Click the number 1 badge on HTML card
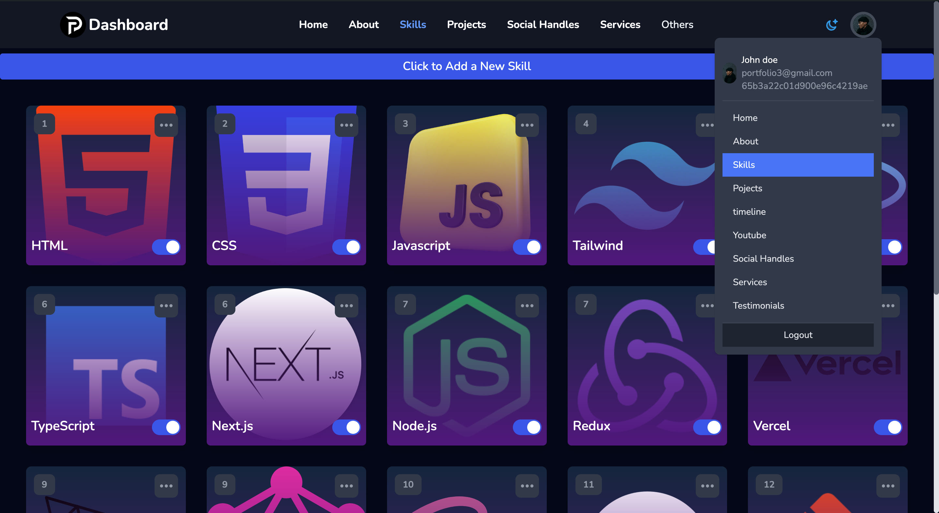Screen dimensions: 939x513 click(x=44, y=124)
